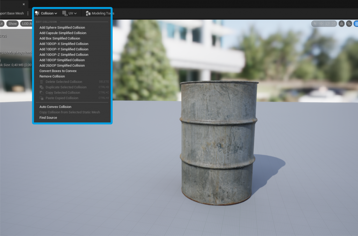The height and width of the screenshot is (236, 358).
Task: Click the Collision burst icon
Action: (x=37, y=13)
